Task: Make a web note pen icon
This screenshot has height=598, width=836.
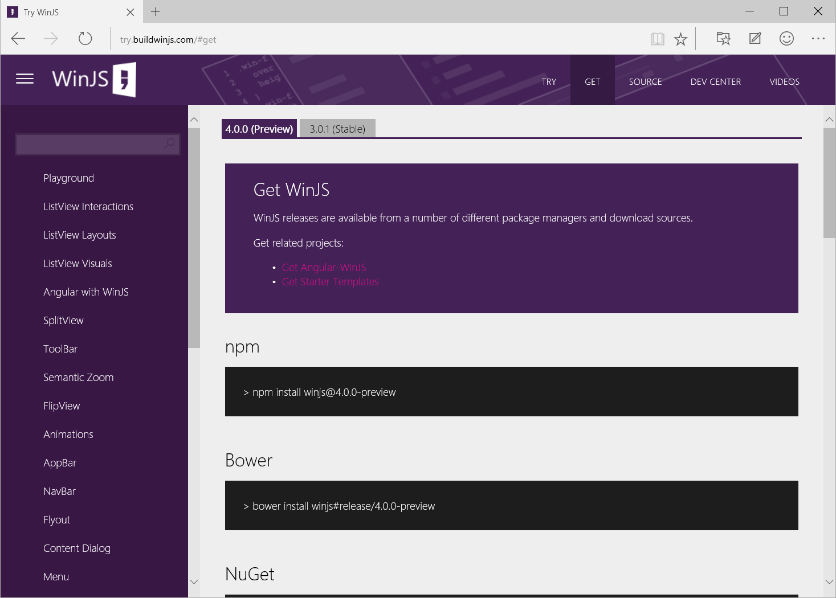Action: (755, 38)
